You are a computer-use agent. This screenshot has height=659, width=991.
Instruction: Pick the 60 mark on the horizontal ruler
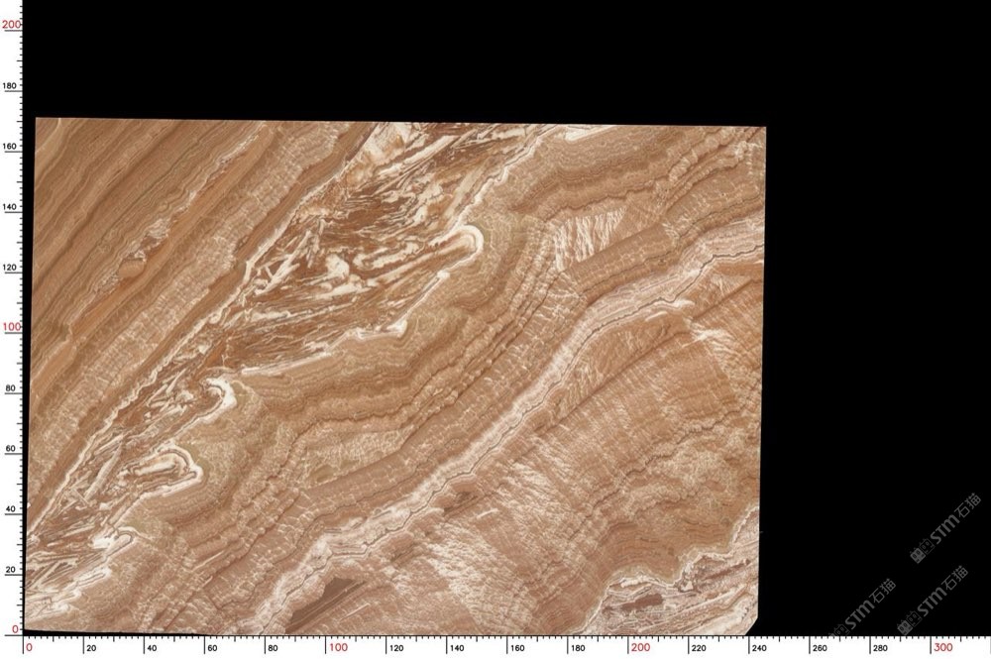click(212, 648)
